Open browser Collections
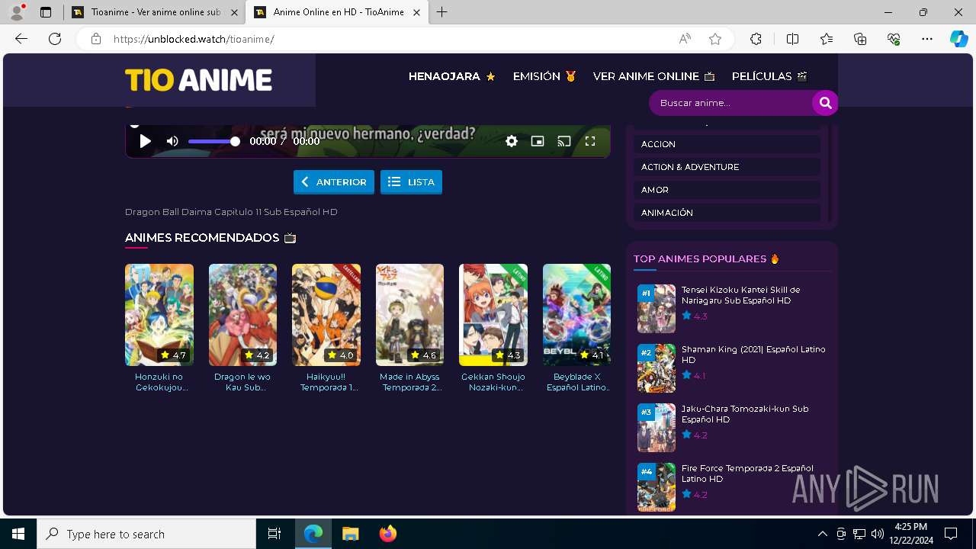 pos(860,39)
